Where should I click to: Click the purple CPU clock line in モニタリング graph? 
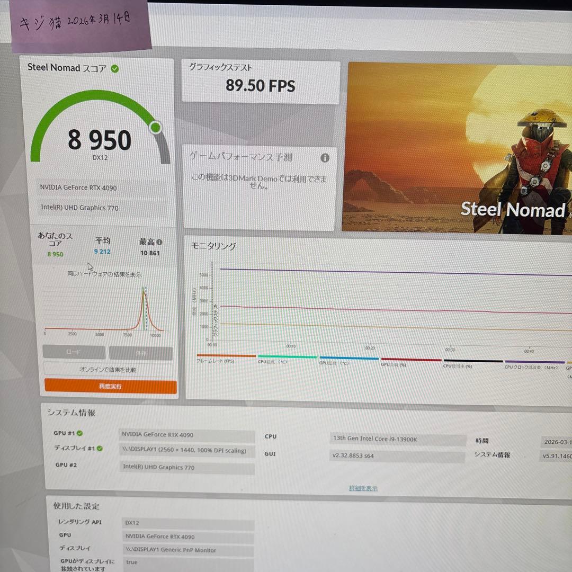[396, 272]
